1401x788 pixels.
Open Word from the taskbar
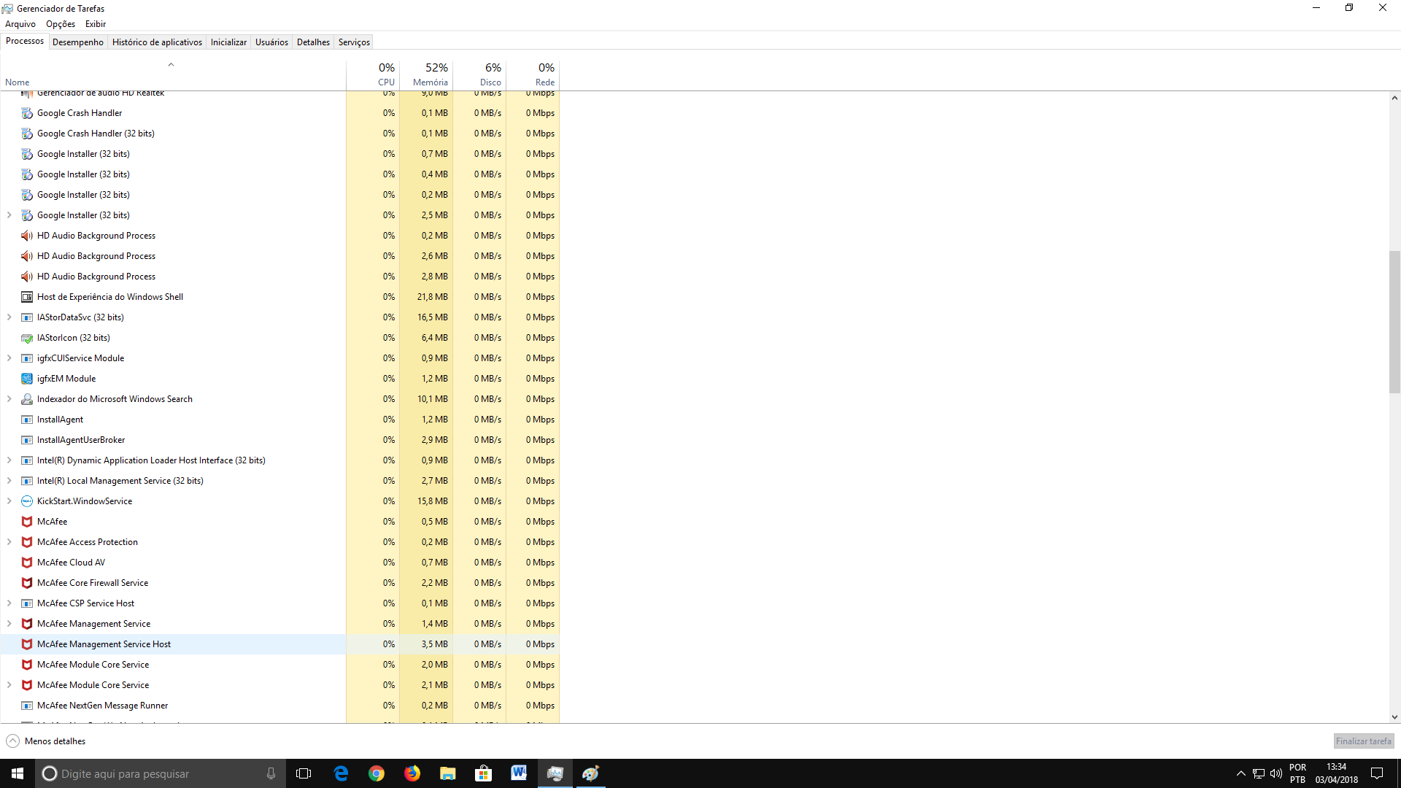pos(519,773)
